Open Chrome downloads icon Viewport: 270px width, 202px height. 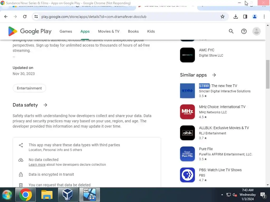[236, 17]
